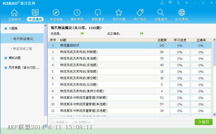Viewport: 216px width, 134px height.
Task: Select row 物流系统及其构成(案例分析题)
Action: click(130, 91)
